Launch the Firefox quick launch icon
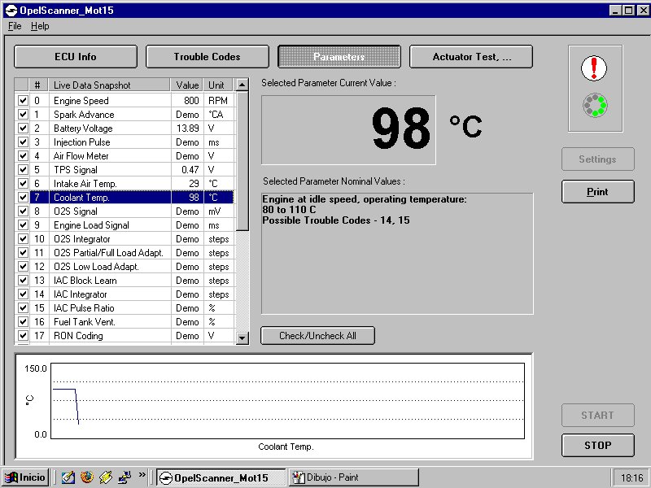Viewport: 651px width, 488px height. tap(87, 477)
